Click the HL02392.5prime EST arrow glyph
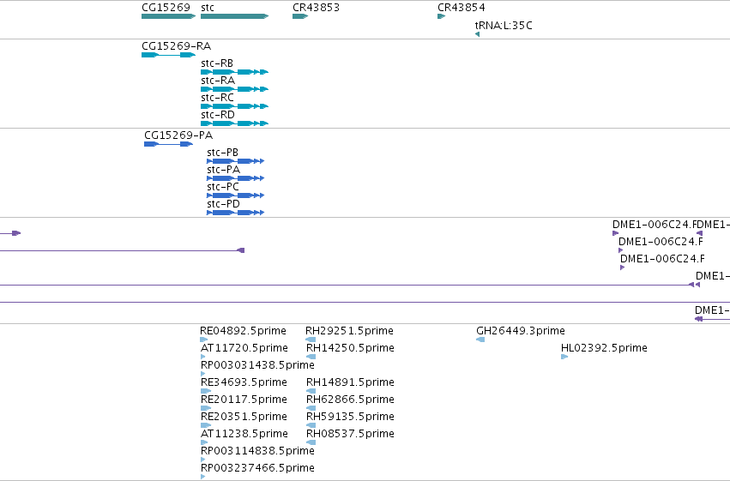The image size is (730, 481). (564, 357)
